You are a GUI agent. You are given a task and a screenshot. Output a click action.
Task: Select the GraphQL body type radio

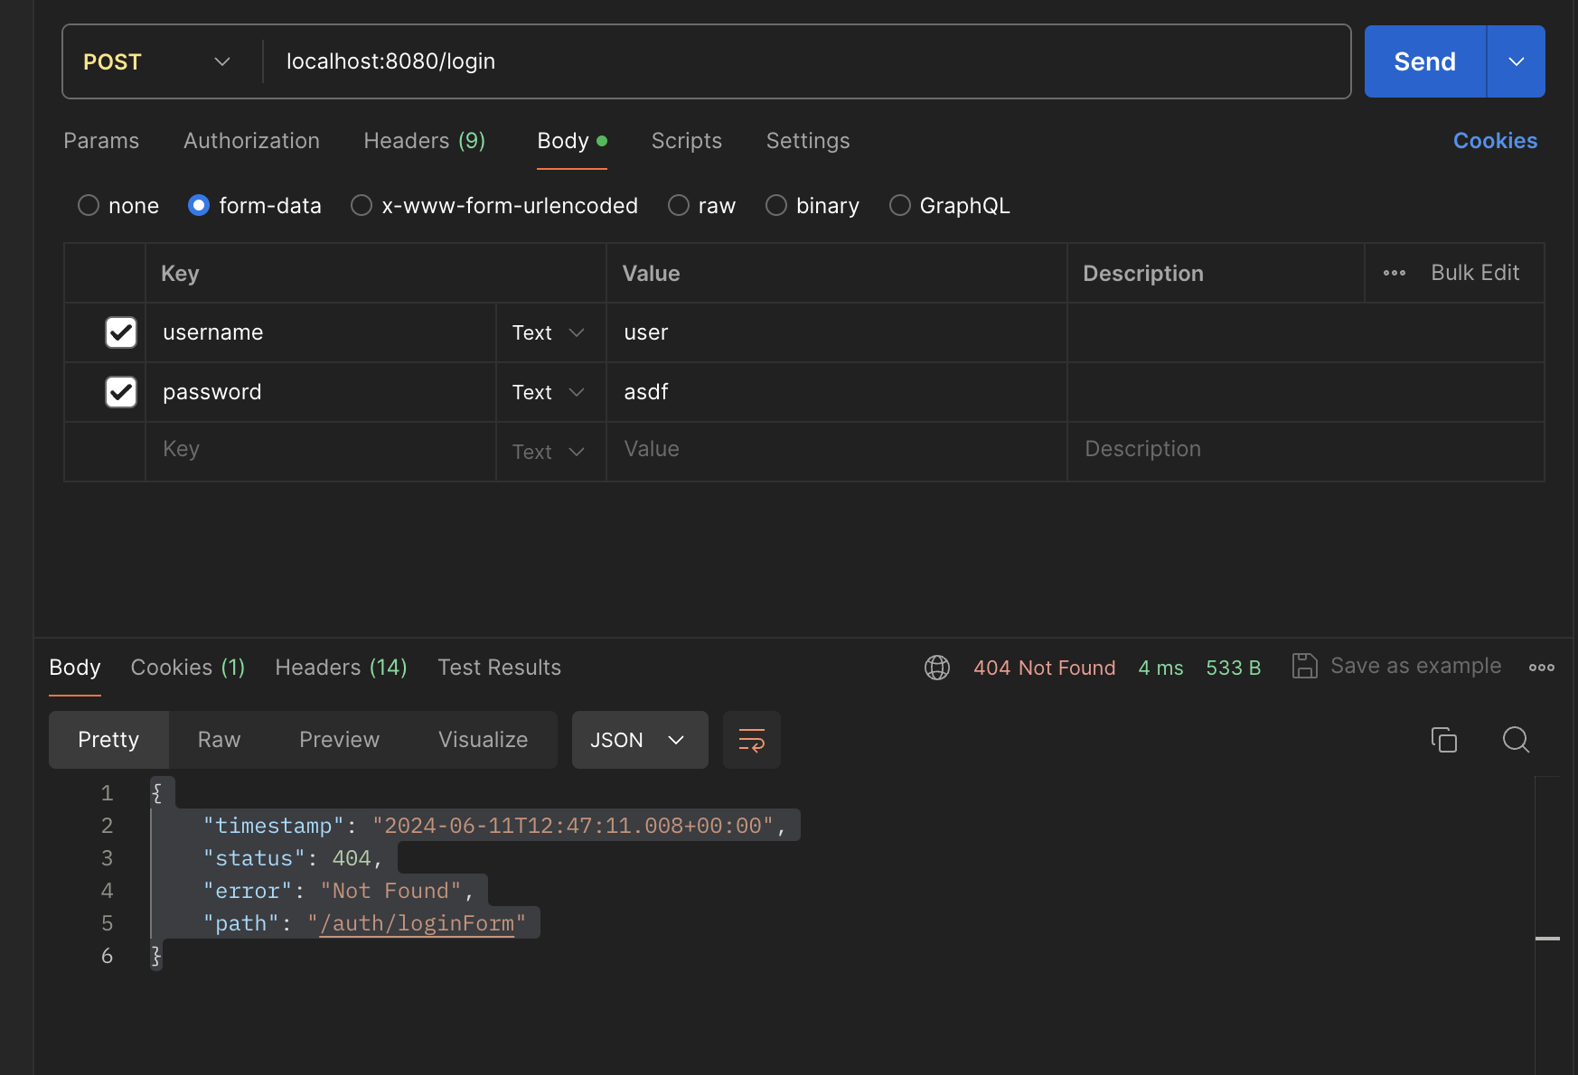(x=900, y=206)
